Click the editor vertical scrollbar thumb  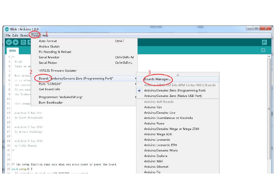[x=269, y=109]
